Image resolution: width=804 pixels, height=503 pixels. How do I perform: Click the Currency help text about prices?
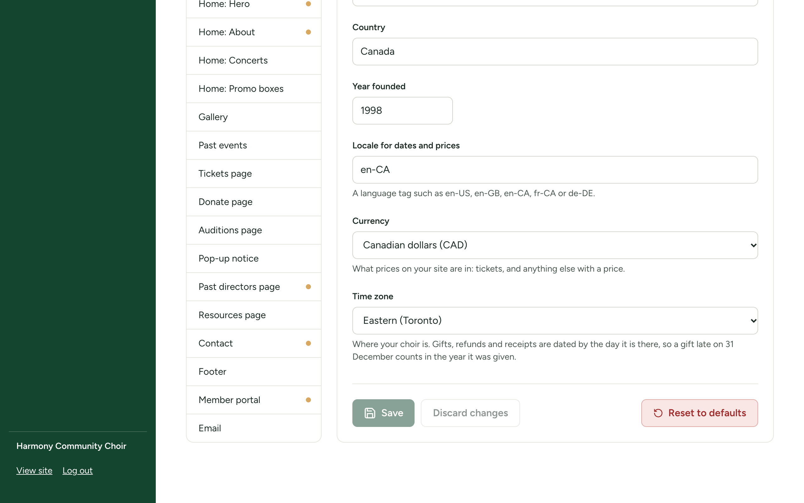[488, 269]
